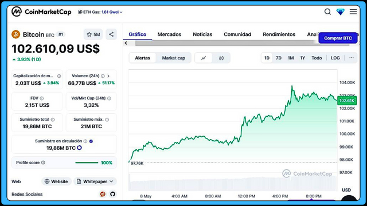Open info icon beside Capitalización de mercado
The image size is (367, 206).
(x=59, y=76)
